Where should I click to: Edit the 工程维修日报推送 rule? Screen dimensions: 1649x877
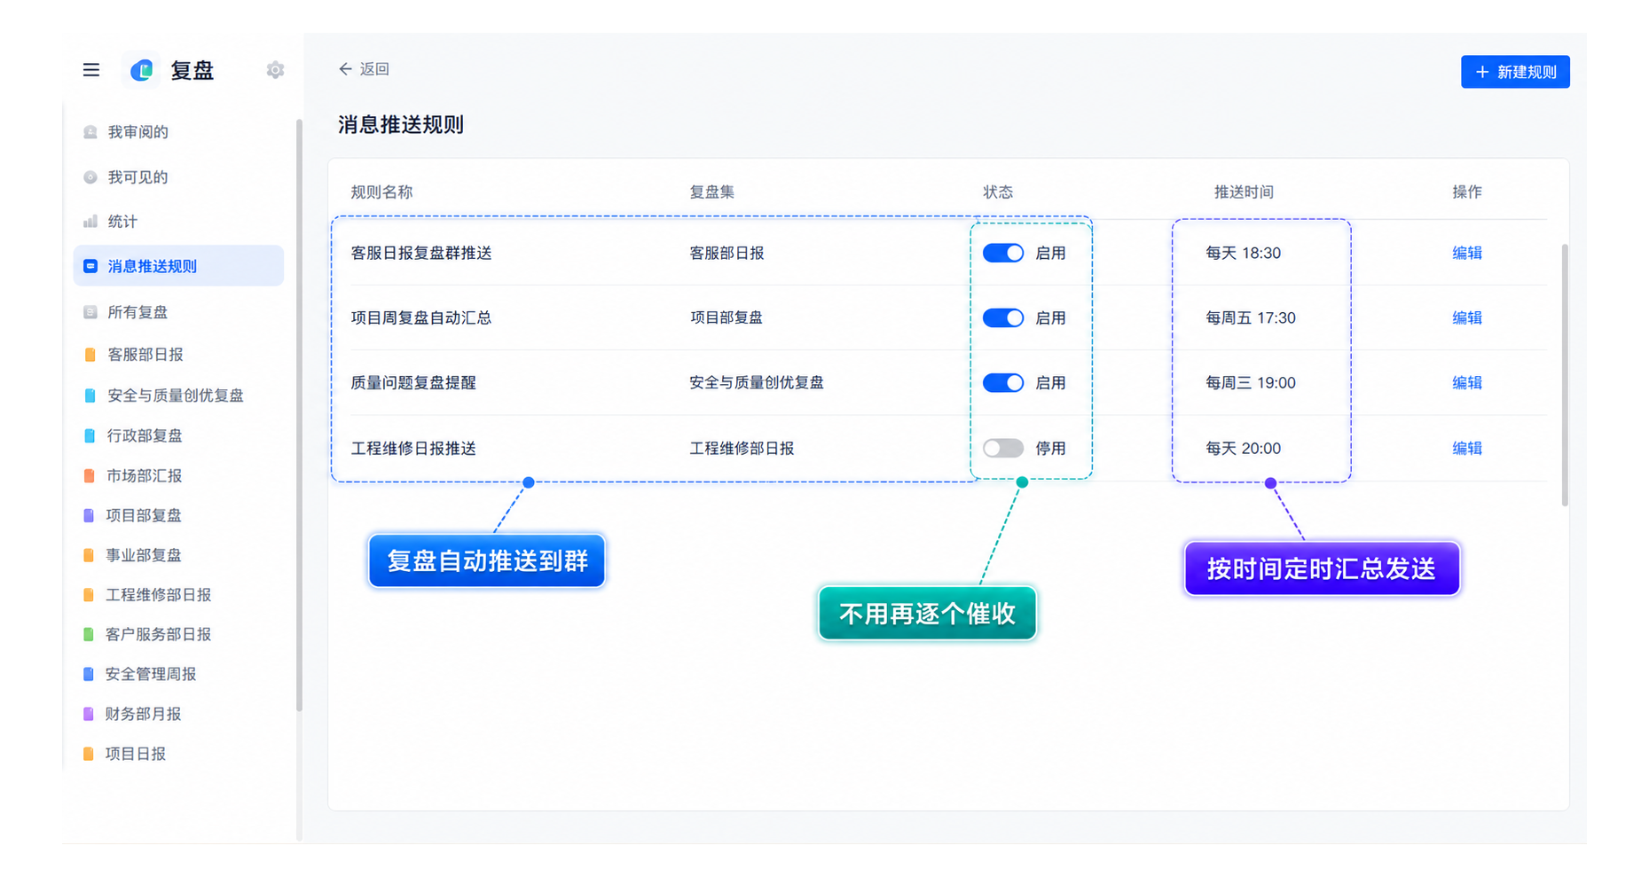(x=1467, y=449)
